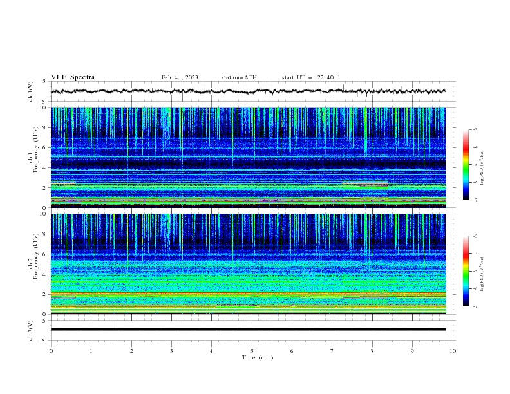The height and width of the screenshot is (394, 510).
Task: Click the time axis tick label "3"
Action: pyautogui.click(x=171, y=351)
